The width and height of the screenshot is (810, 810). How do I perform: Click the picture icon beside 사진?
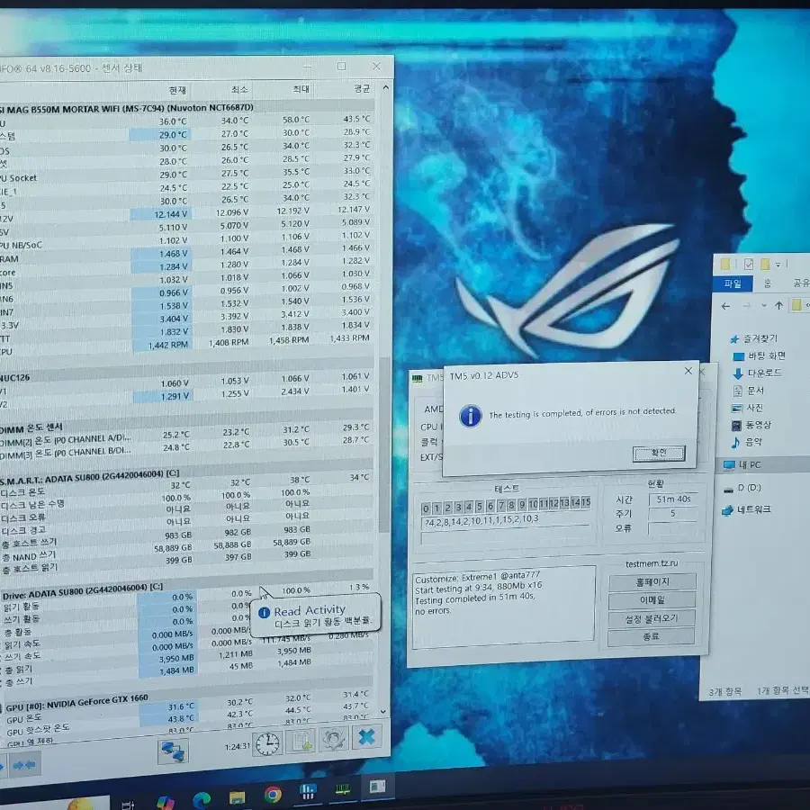point(737,408)
